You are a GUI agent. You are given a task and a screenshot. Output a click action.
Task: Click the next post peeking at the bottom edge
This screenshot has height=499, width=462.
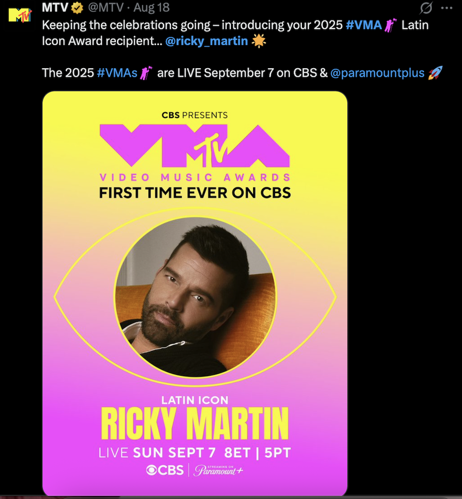tap(231, 497)
